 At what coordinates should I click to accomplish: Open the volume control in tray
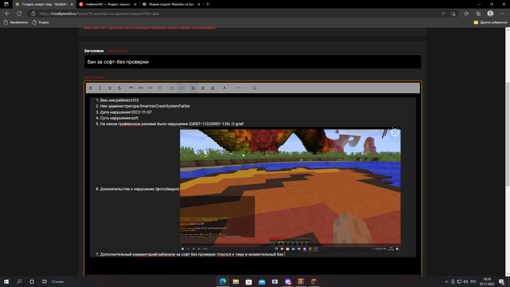[x=466, y=281]
